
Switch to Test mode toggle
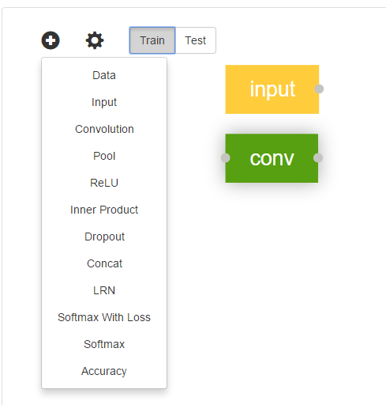coord(196,40)
